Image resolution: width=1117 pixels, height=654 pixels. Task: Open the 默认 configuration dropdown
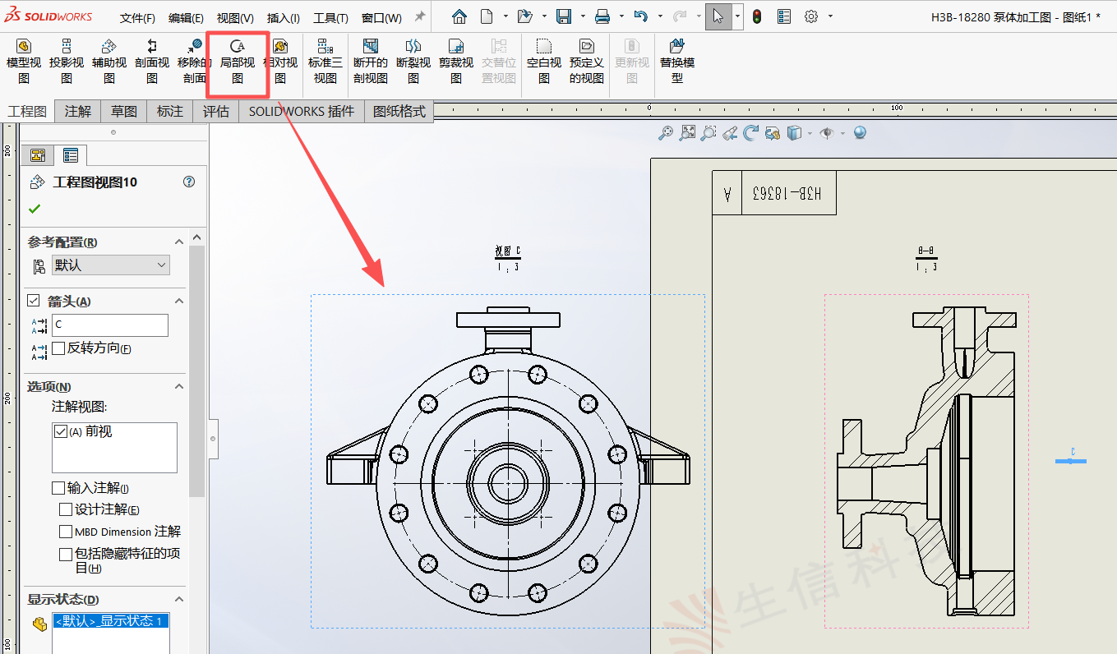(110, 265)
